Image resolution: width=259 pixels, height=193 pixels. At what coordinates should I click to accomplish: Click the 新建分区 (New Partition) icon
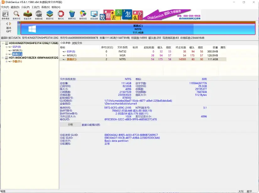[50, 14]
